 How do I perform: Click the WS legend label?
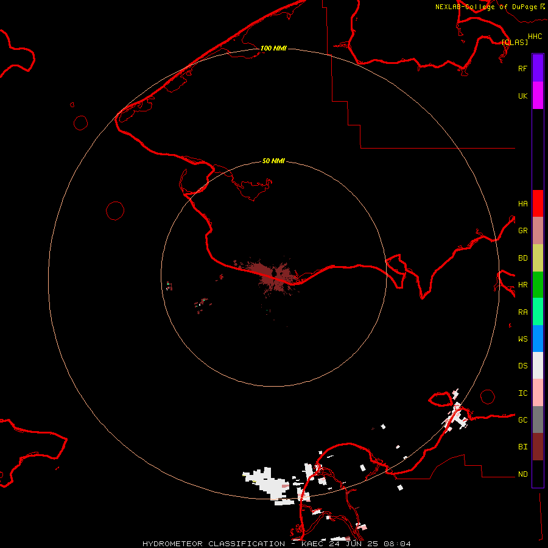tap(522, 339)
